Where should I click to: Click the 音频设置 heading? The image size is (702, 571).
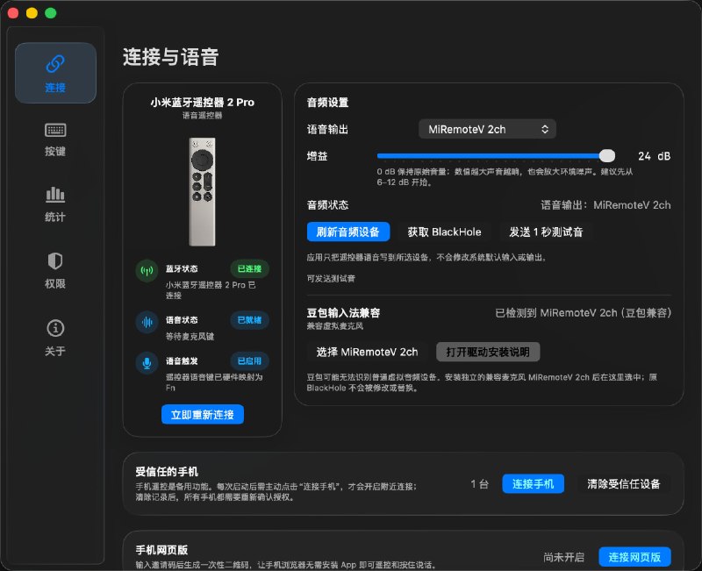327,103
